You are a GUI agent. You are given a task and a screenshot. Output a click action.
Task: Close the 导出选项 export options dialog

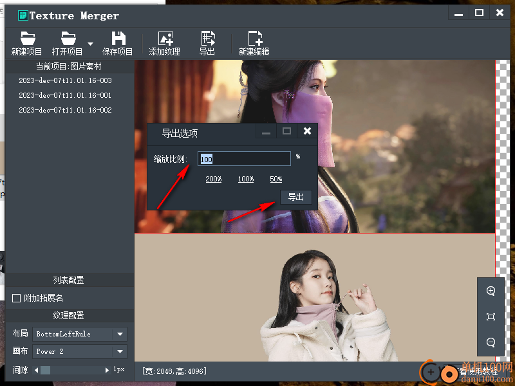click(307, 131)
